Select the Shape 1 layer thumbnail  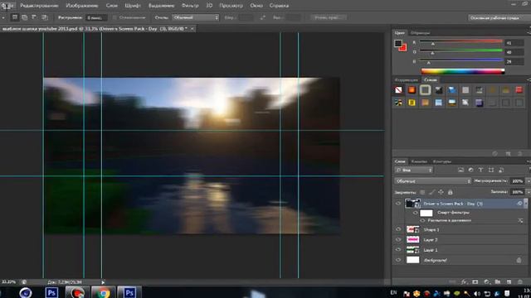(x=412, y=229)
